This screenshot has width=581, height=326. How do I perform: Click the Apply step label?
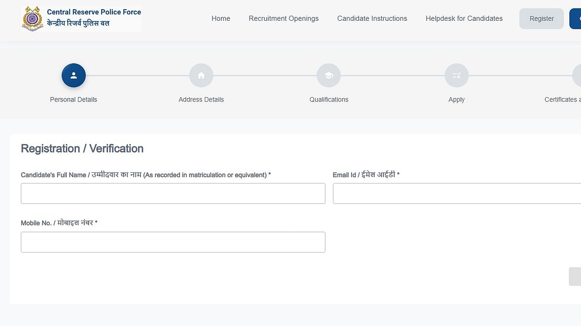(457, 99)
